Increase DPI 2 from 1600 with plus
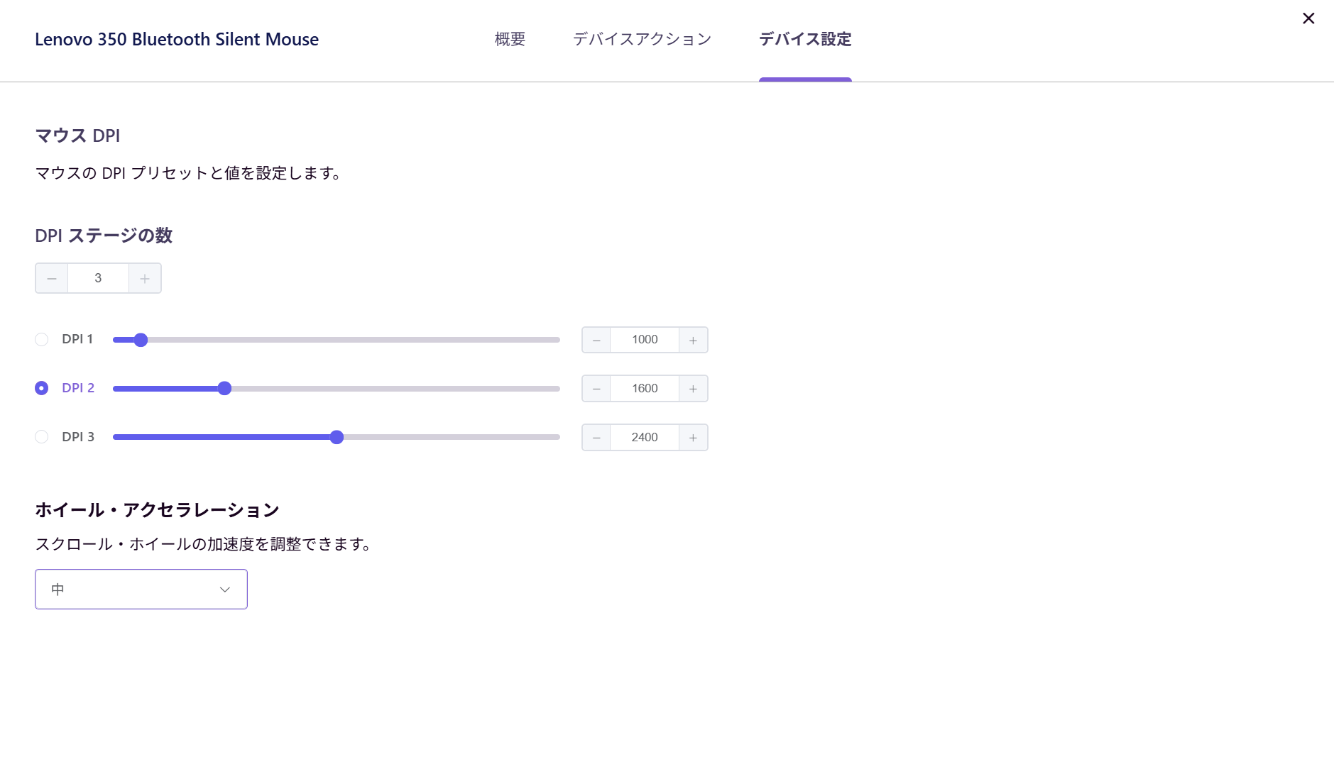Screen dimensions: 1334x774 click(x=694, y=388)
